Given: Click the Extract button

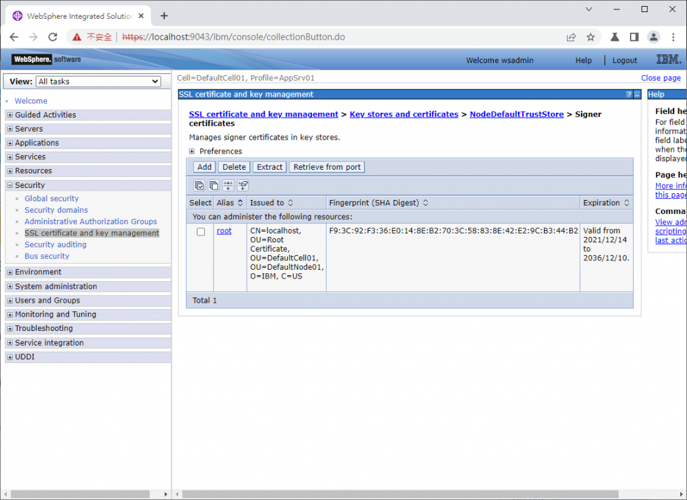Looking at the screenshot, I should click(270, 167).
